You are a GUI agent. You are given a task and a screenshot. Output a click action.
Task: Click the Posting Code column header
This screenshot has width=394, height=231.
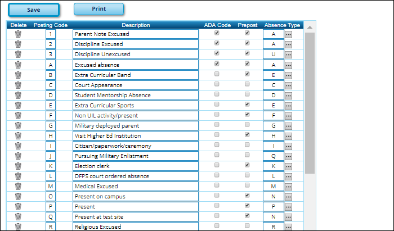[x=51, y=25]
